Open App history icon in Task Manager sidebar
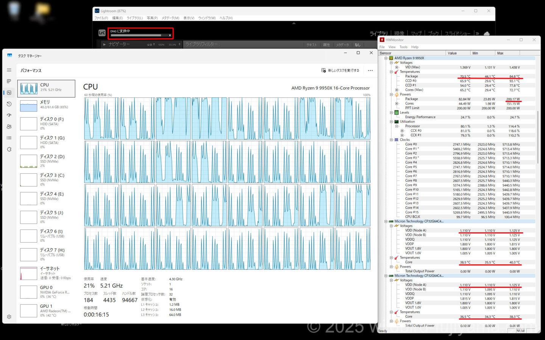This screenshot has width=545, height=340. coord(9,104)
